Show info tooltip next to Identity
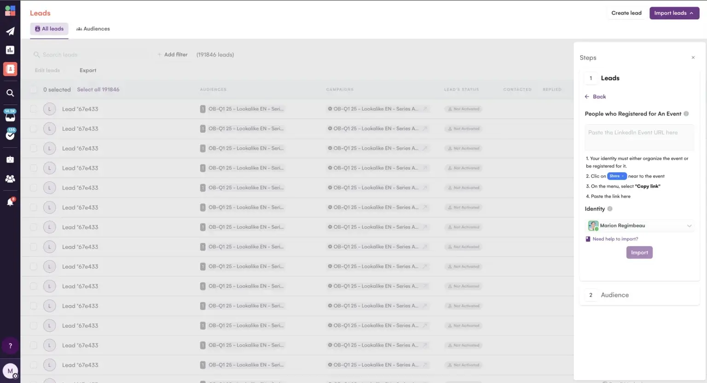 coord(610,209)
